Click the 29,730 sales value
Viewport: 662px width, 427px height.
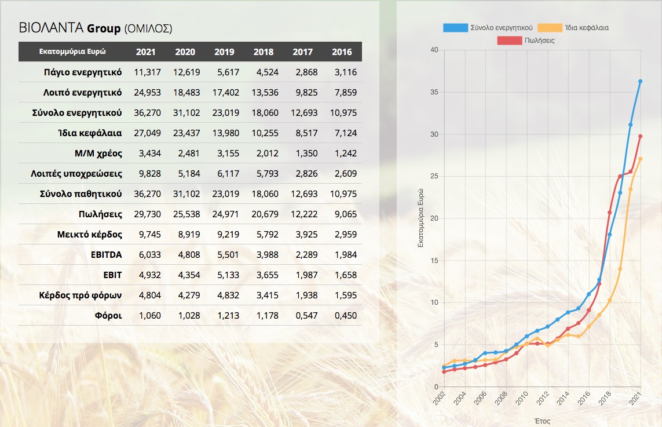click(147, 214)
